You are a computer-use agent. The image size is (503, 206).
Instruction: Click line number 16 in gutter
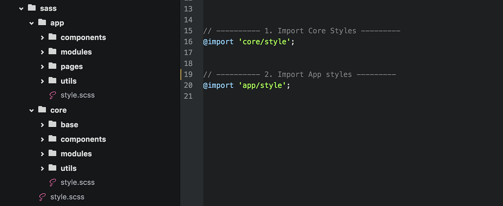pyautogui.click(x=188, y=42)
